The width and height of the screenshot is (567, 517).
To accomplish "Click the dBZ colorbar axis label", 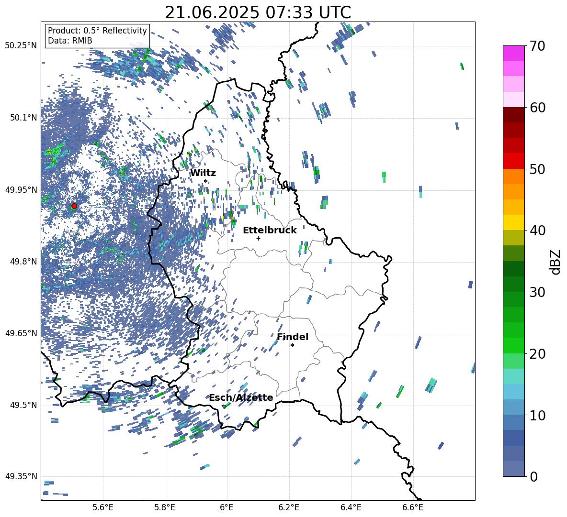I will 555,262.
